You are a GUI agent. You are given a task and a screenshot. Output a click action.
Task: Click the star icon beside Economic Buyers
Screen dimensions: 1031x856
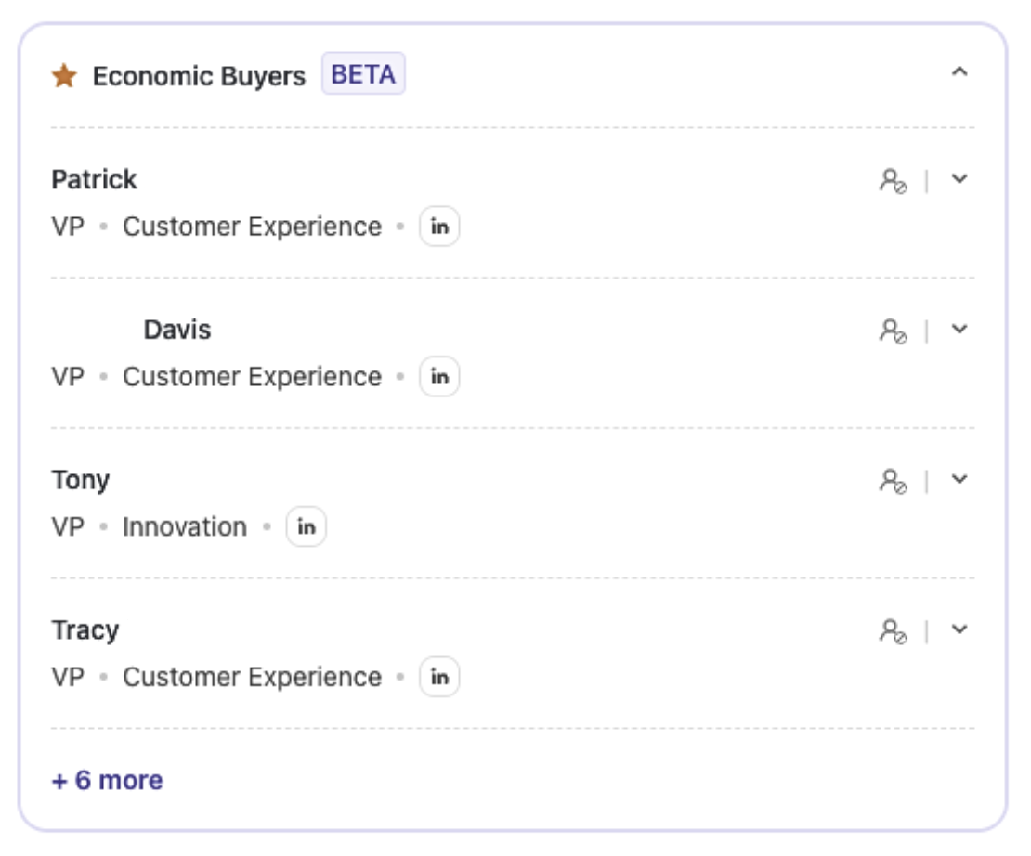pos(64,76)
